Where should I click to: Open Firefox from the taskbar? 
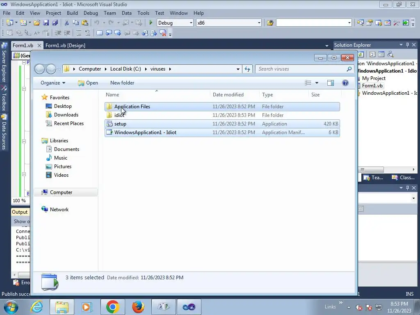138,307
